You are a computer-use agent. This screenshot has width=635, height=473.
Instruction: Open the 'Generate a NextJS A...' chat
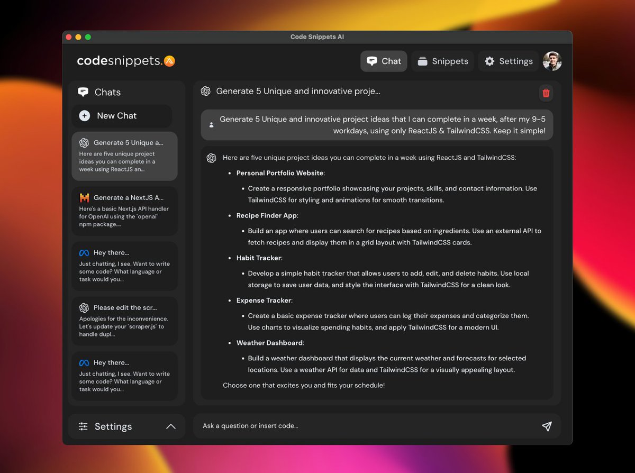click(x=124, y=211)
